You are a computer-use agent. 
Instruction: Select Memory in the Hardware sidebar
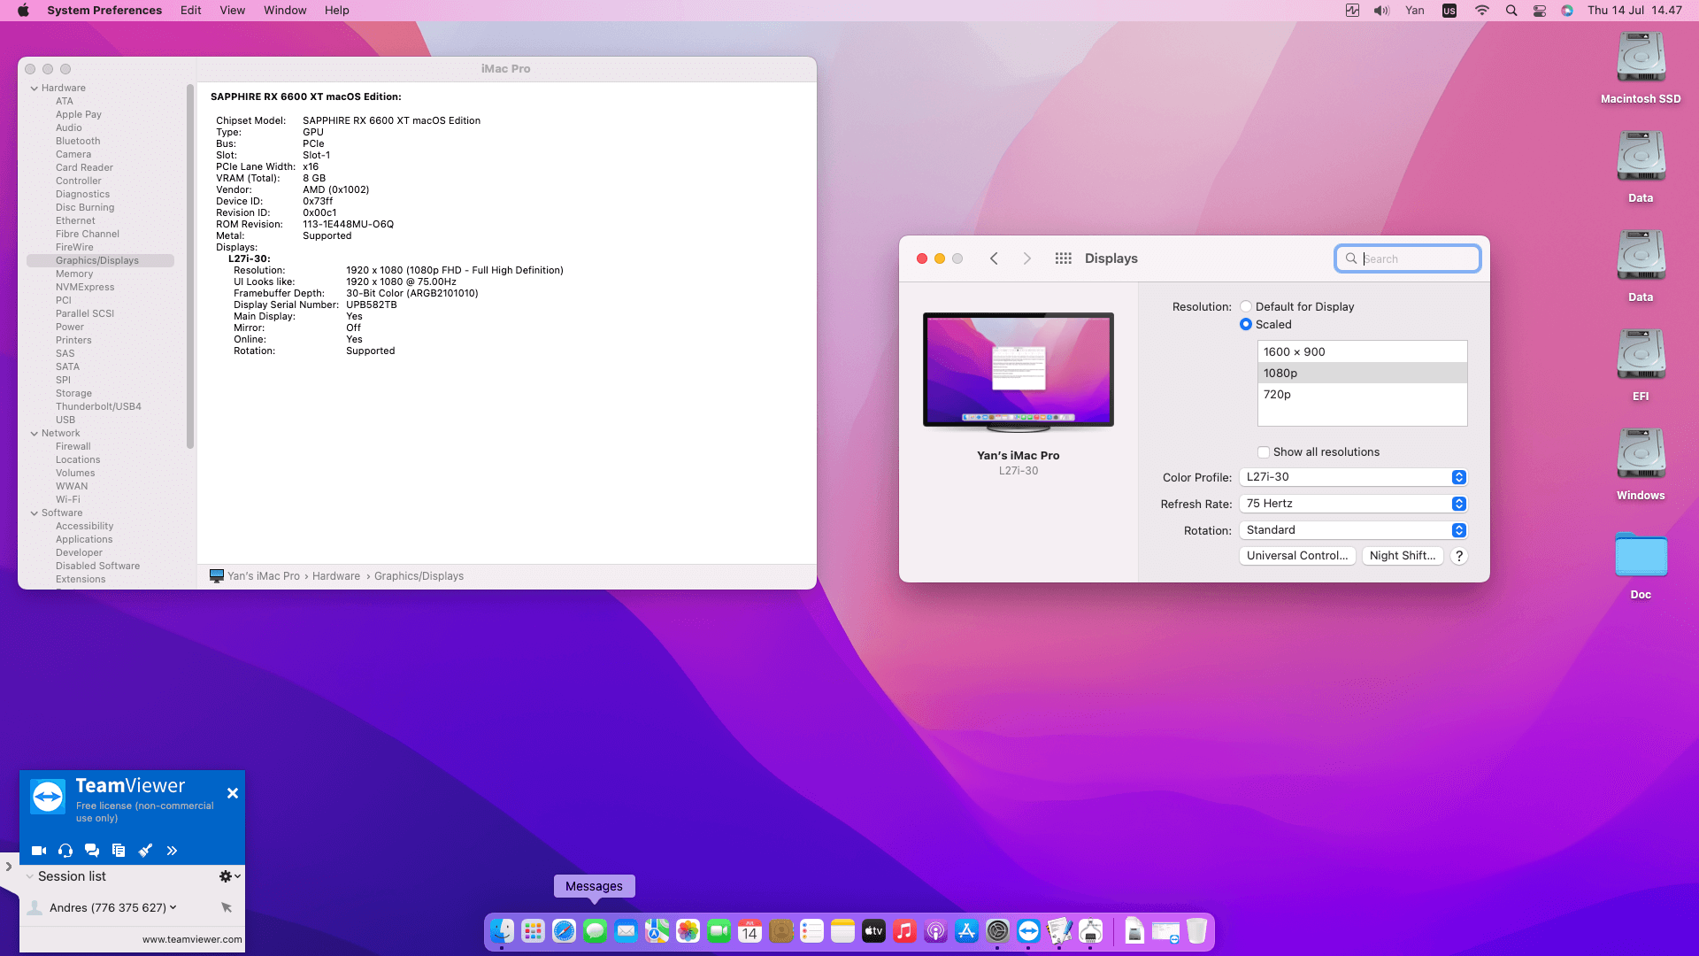point(74,274)
